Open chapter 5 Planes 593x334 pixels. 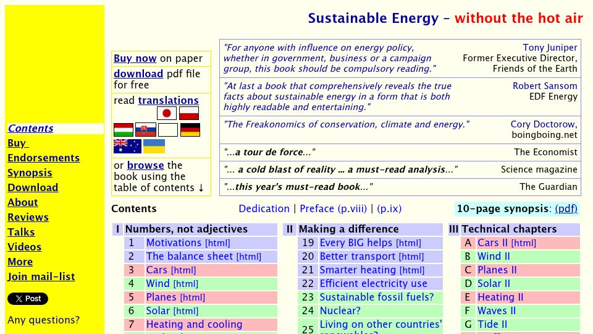pyautogui.click(x=161, y=298)
